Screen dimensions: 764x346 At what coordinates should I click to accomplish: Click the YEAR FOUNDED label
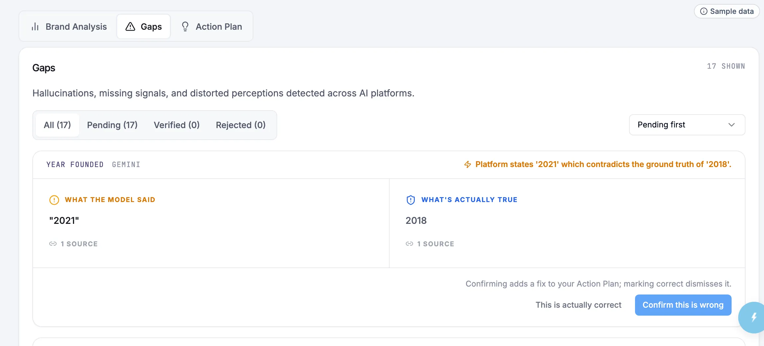[75, 164]
